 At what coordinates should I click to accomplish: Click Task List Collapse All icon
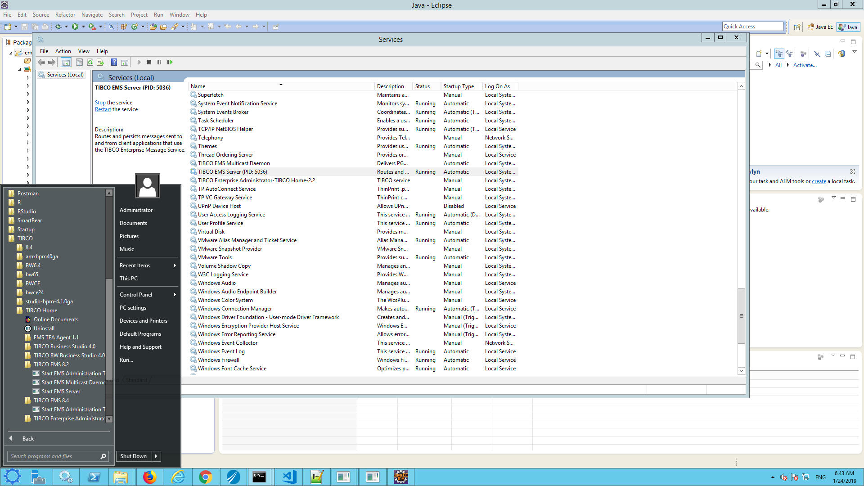click(828, 54)
